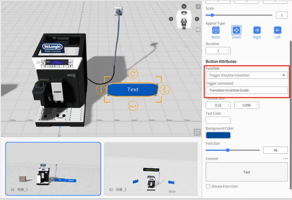Click the Font Size slider handle
This screenshot has height=200, width=292.
tap(228, 150)
